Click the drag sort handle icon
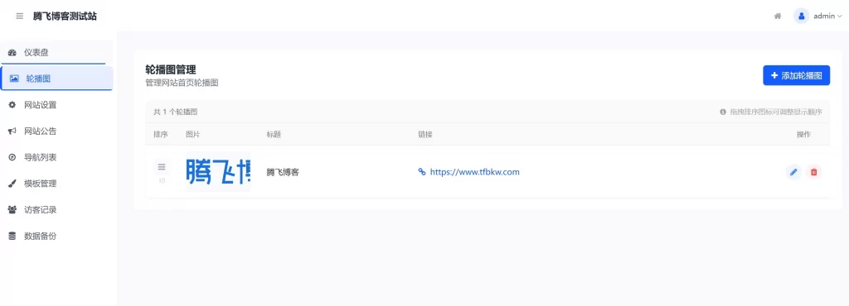The width and height of the screenshot is (849, 306). [x=162, y=167]
